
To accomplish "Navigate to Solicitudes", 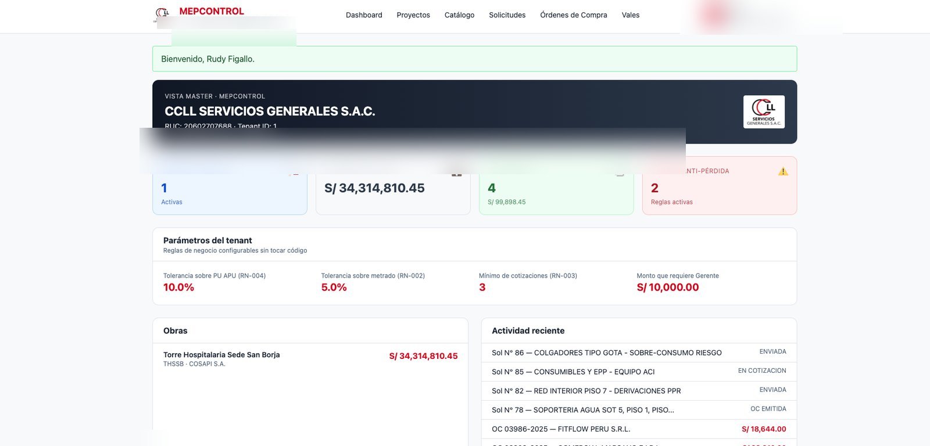I will point(507,15).
